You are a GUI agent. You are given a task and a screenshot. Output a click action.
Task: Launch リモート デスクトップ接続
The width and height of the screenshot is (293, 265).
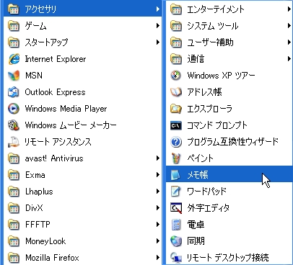coord(229,258)
